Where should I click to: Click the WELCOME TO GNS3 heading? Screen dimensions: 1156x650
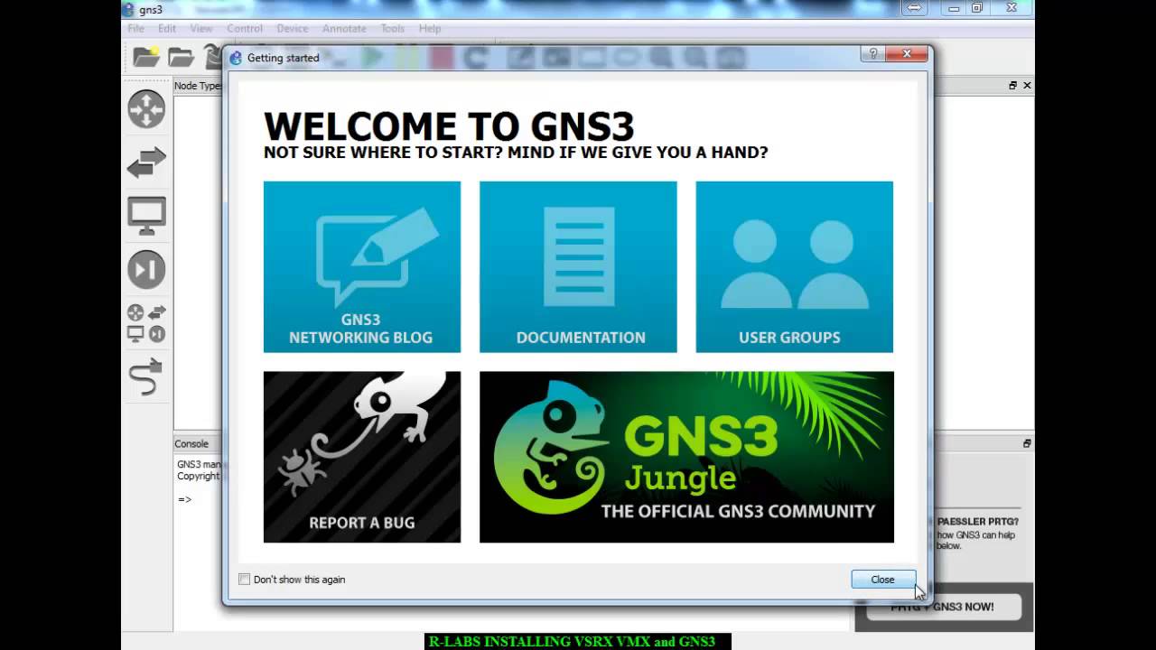(449, 126)
